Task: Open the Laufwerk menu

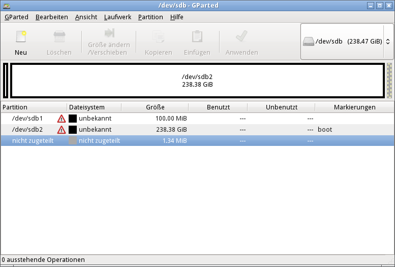Action: coord(117,17)
